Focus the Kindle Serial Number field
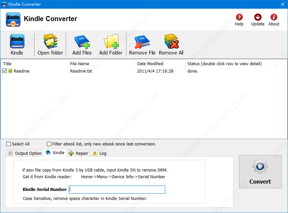This screenshot has width=288, height=213. [117, 190]
